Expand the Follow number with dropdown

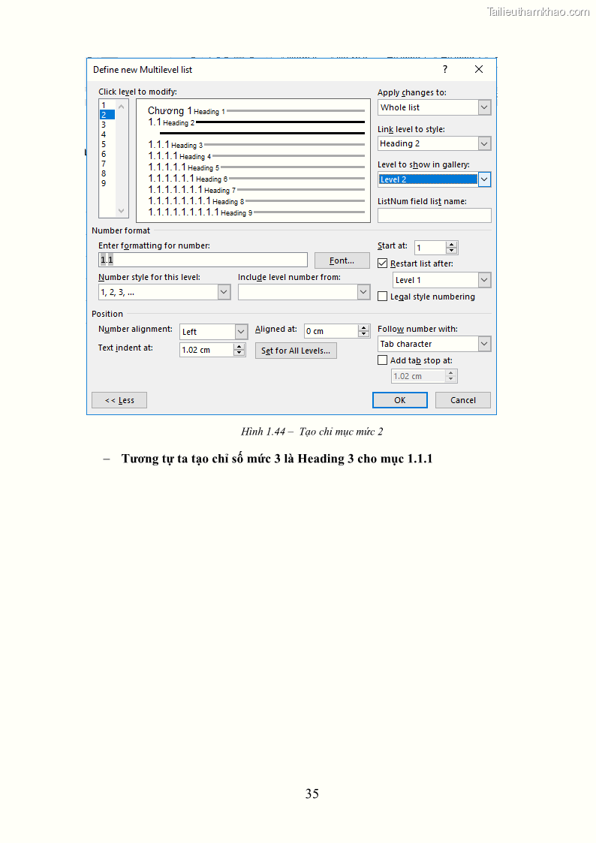point(484,344)
